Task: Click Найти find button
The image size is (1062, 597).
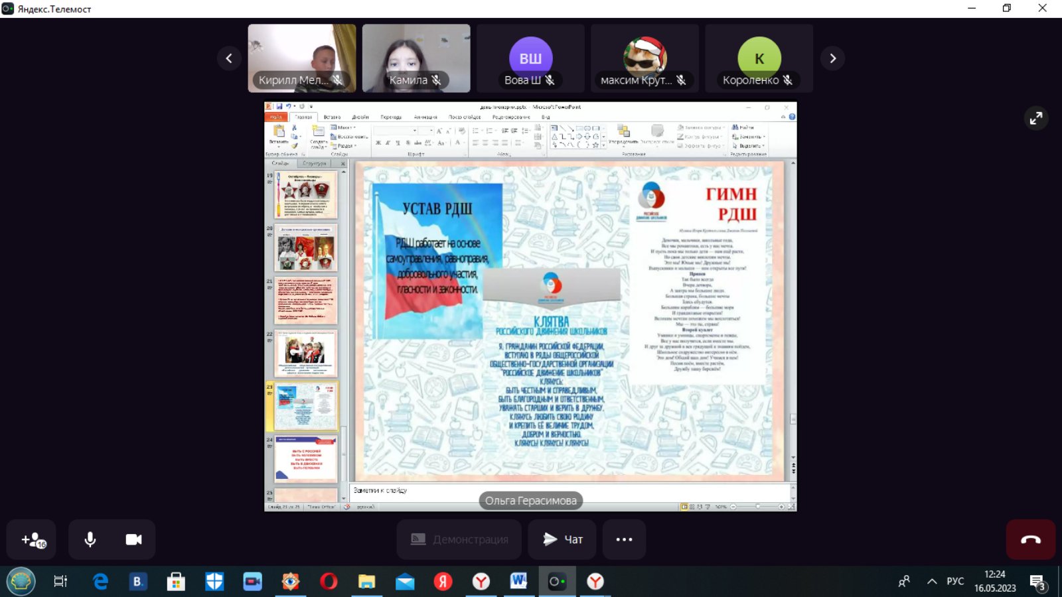Action: click(x=743, y=127)
